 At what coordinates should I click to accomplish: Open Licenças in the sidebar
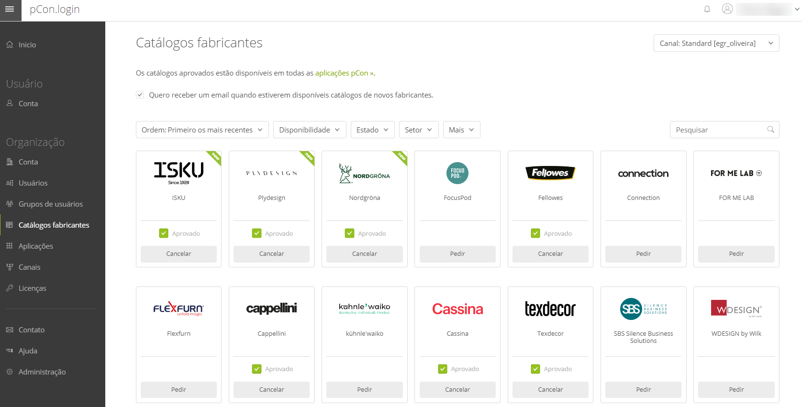click(x=33, y=288)
